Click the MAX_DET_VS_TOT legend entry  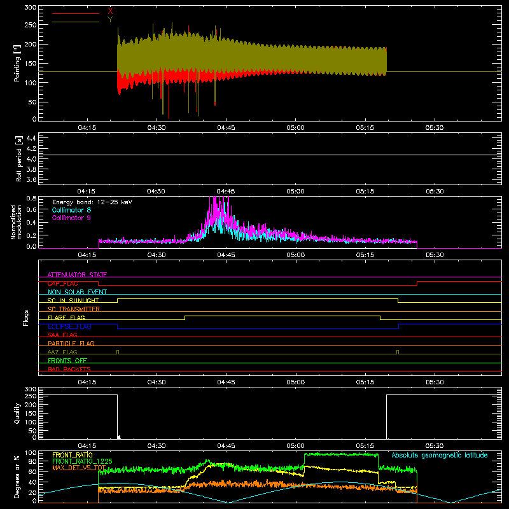(x=79, y=468)
